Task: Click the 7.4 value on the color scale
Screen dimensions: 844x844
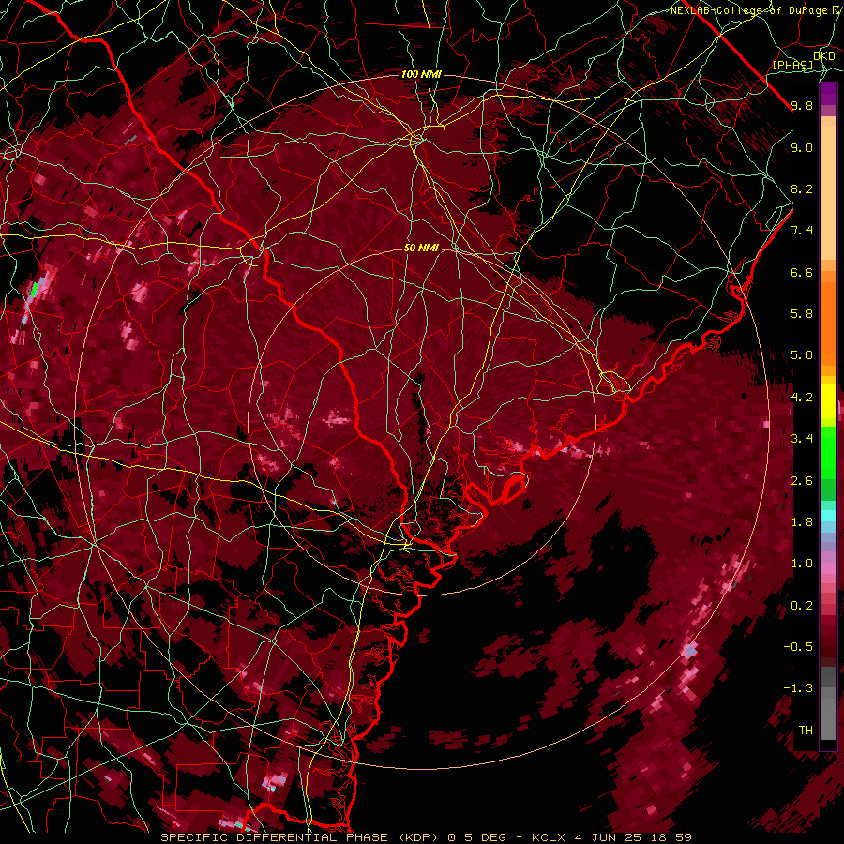Action: pyautogui.click(x=802, y=231)
